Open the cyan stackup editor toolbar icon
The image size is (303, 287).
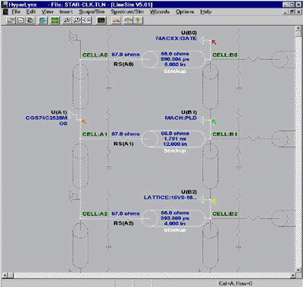click(42, 20)
